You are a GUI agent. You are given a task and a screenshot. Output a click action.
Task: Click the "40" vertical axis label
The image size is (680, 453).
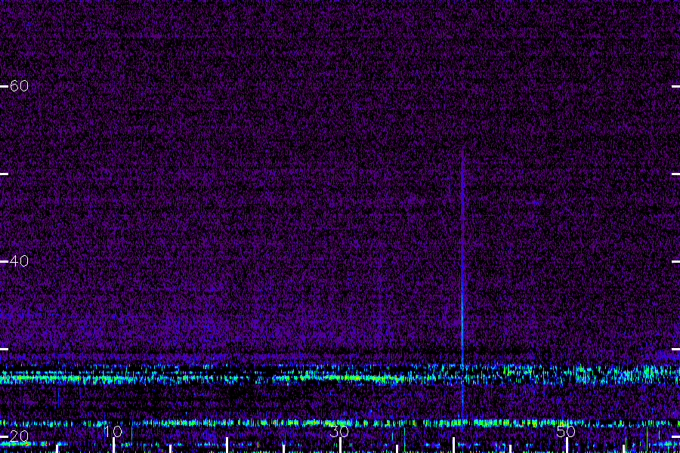pyautogui.click(x=19, y=261)
